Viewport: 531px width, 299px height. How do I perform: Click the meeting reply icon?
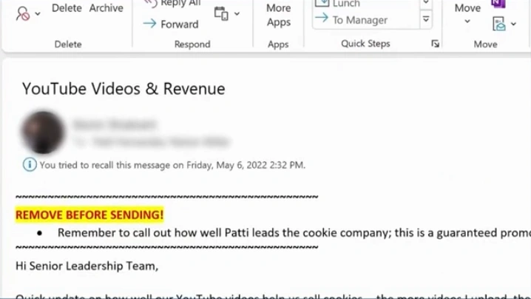pos(220,13)
